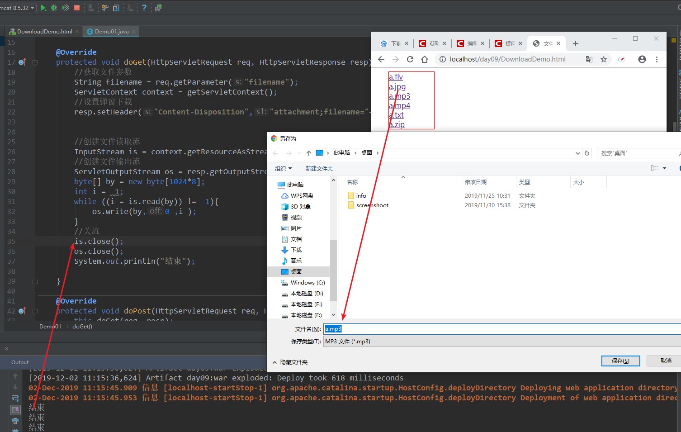The width and height of the screenshot is (681, 432).
Task: Click the blue question mark help icon
Action: pos(144,8)
